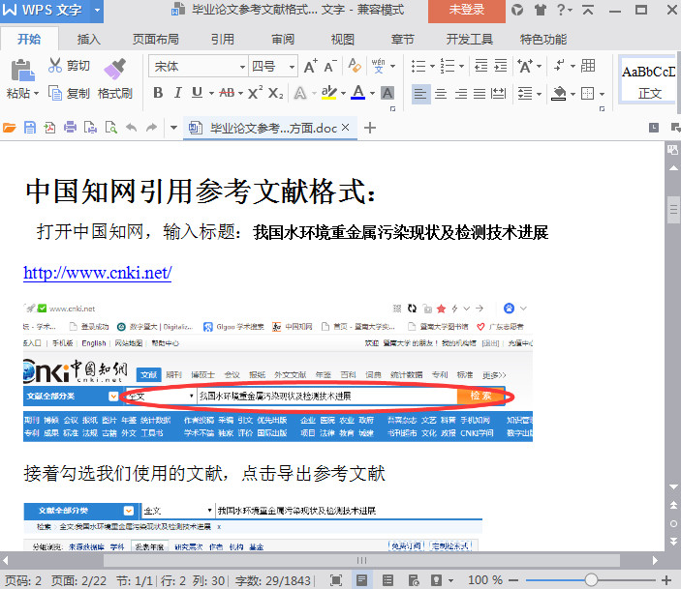This screenshot has width=681, height=589.
Task: Clear formatting with eraser icon
Action: pyautogui.click(x=355, y=66)
